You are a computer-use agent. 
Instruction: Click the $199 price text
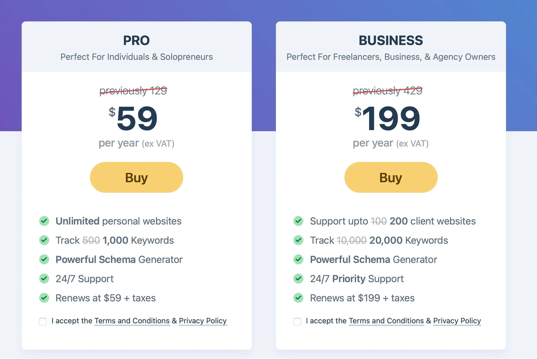tap(387, 118)
